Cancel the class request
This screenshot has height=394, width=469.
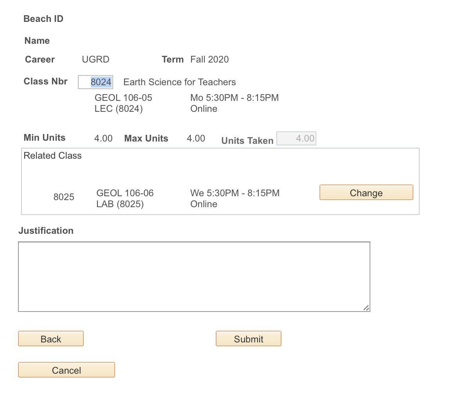67,370
